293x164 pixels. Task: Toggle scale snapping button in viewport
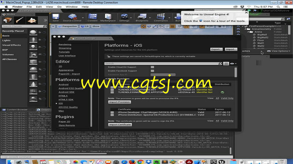201,26
